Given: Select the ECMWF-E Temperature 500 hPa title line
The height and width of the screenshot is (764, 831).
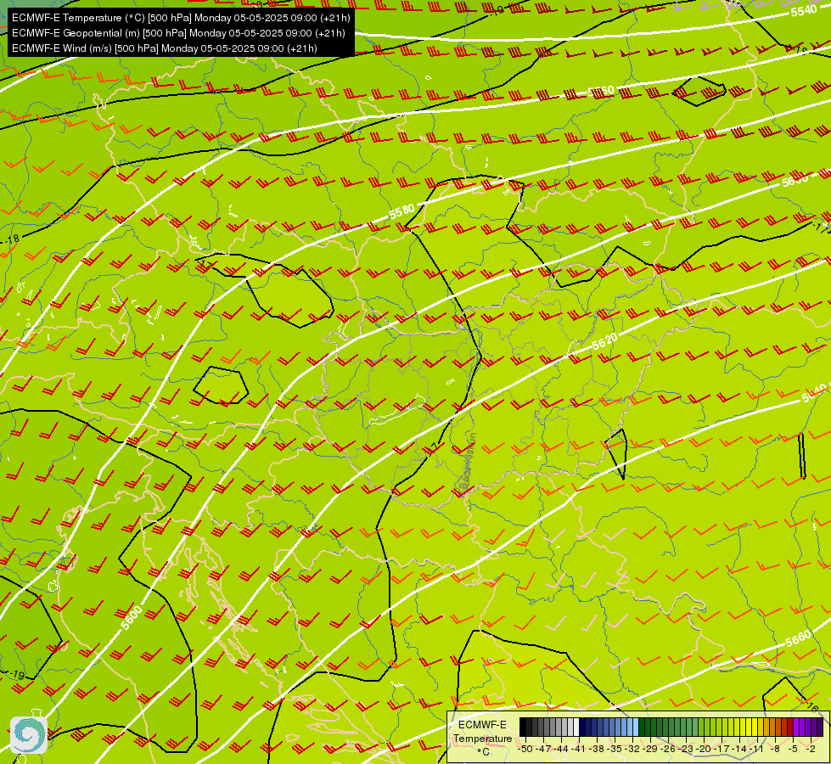Looking at the screenshot, I should (x=181, y=18).
